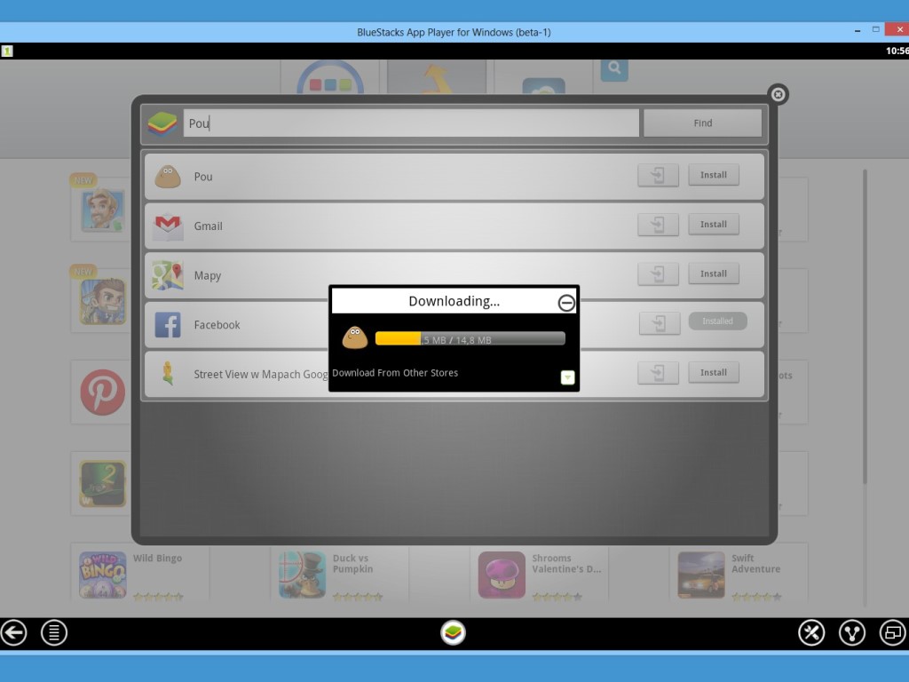Open the Swift Adventure app
909x682 pixels.
point(701,575)
